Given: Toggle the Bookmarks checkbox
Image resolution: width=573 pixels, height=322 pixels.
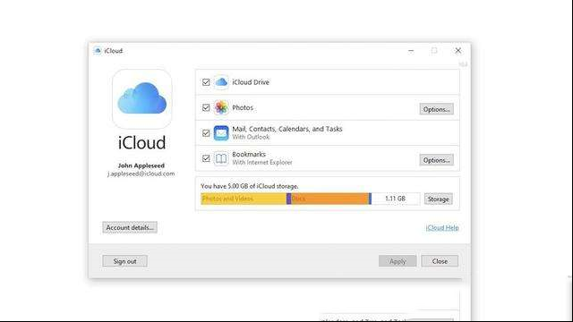Looking at the screenshot, I should point(206,158).
